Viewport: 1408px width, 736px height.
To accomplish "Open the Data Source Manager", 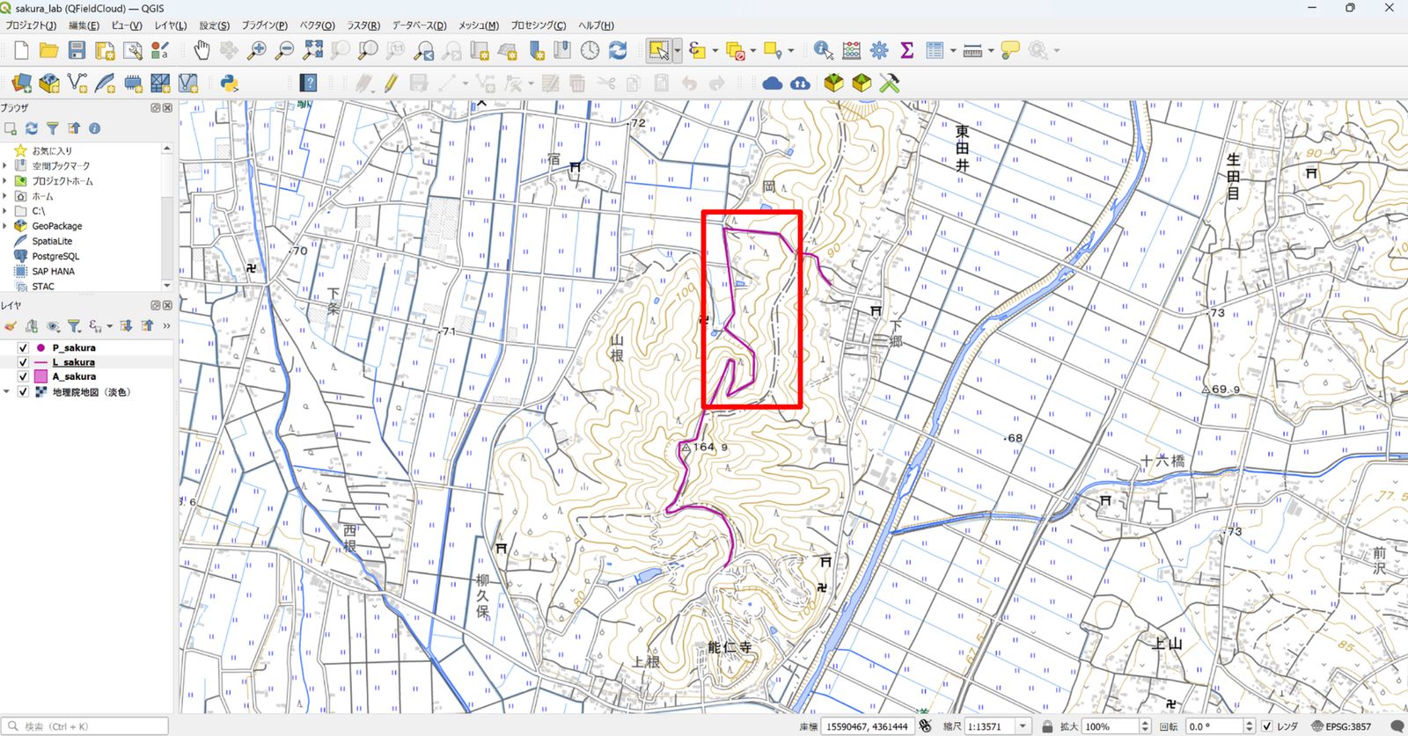I will pyautogui.click(x=21, y=84).
